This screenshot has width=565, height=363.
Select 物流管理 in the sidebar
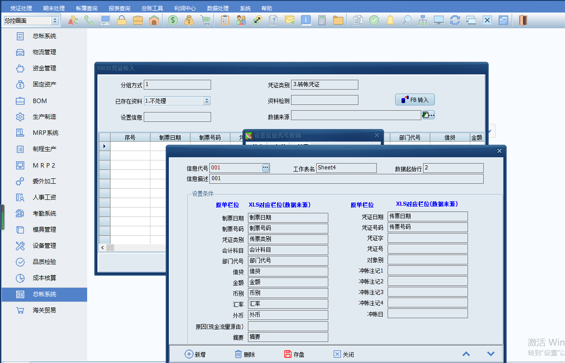click(44, 52)
